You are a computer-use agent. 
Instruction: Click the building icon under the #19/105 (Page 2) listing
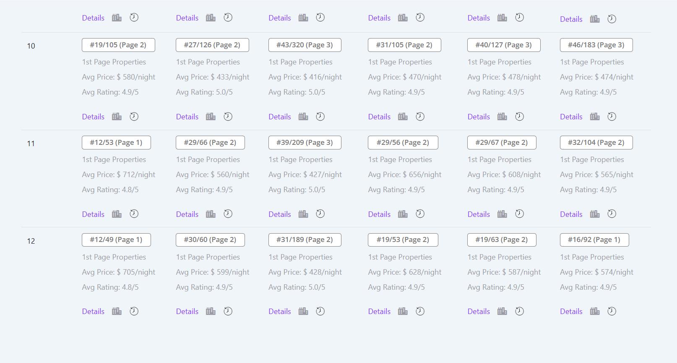click(117, 116)
